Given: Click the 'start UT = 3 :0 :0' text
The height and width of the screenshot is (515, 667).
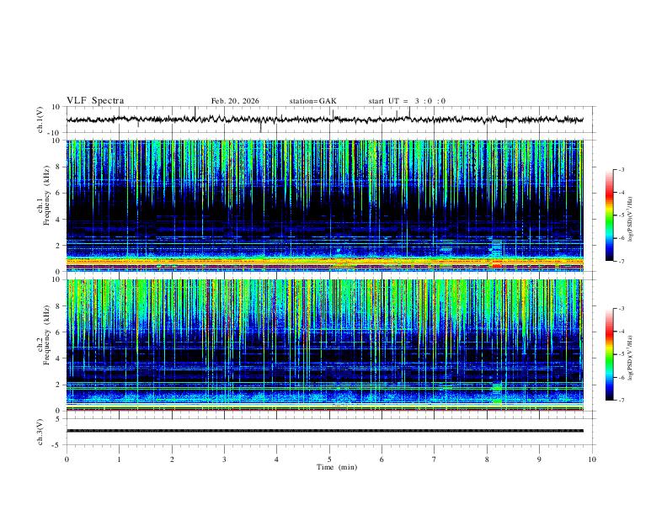Looking at the screenshot, I should (x=407, y=101).
